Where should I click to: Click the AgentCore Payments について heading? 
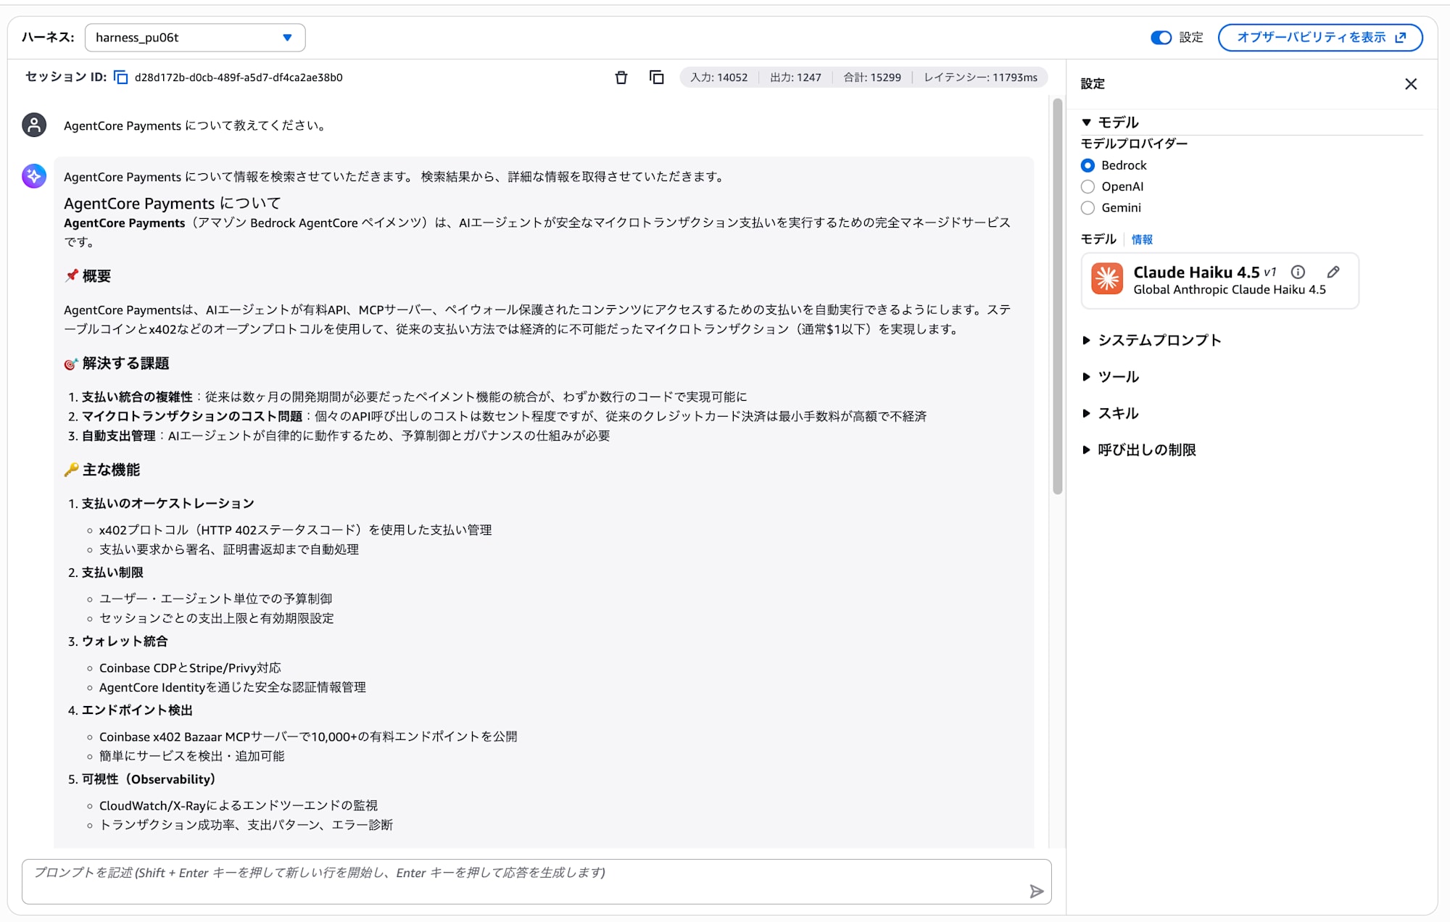(172, 203)
